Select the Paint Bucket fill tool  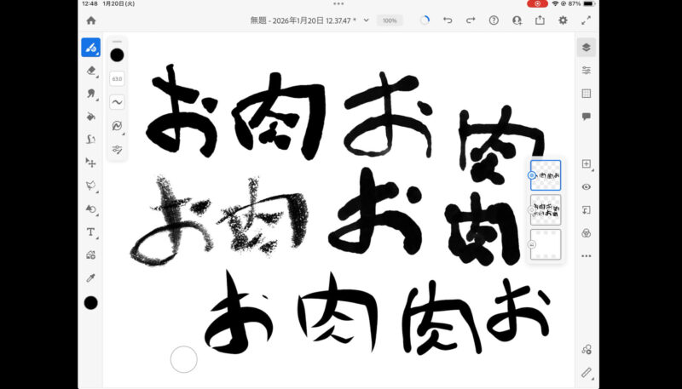pyautogui.click(x=91, y=117)
